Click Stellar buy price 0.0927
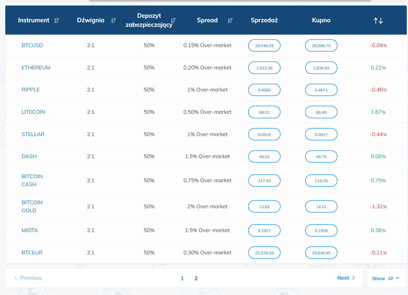 pyautogui.click(x=321, y=134)
